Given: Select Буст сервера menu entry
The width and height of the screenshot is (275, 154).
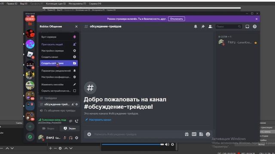Looking at the screenshot, I should click(x=59, y=37).
